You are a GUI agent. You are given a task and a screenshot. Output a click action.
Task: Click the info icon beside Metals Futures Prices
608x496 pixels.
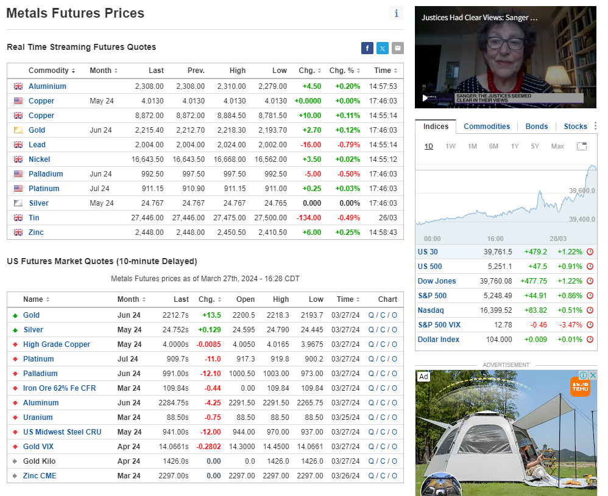(x=396, y=13)
